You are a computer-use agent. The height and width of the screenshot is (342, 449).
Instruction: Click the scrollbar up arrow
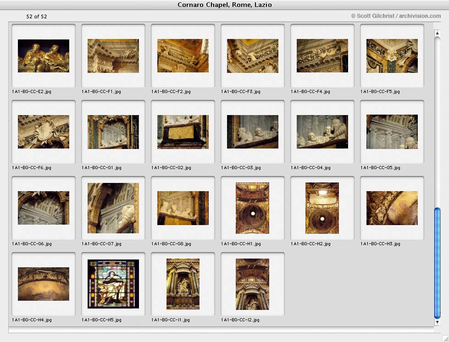click(x=437, y=33)
